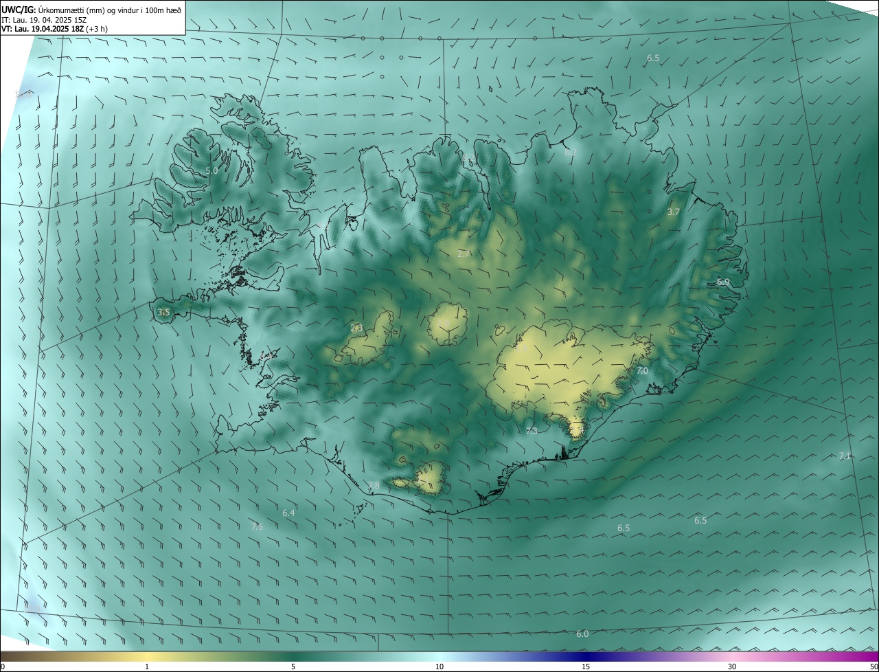This screenshot has height=672, width=879.
Task: Click the 7.1 value label
Action: coord(845,456)
